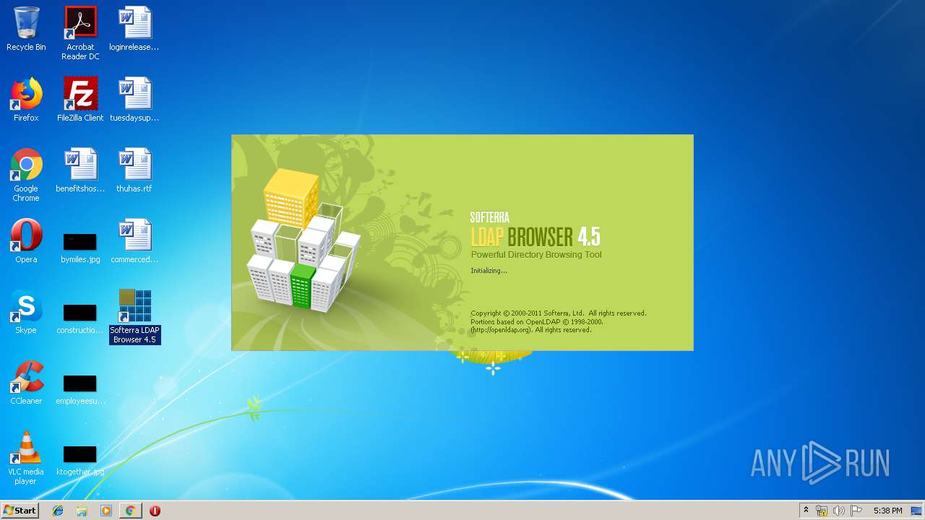Show hidden system tray icons
This screenshot has height=520, width=925.
(806, 511)
